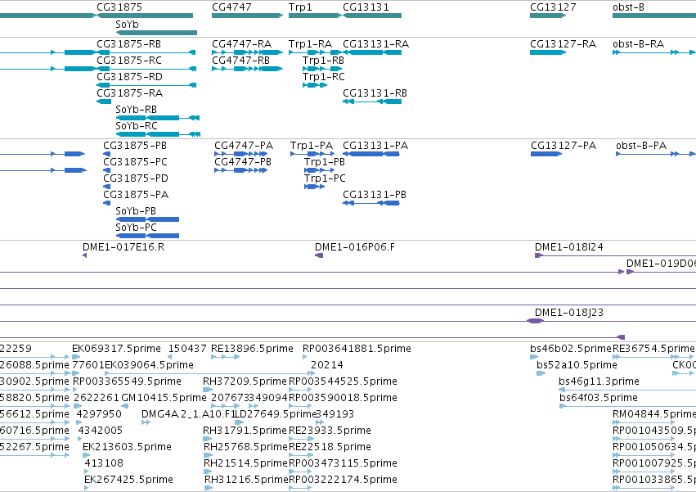
Task: Select the EST label 20214
Action: click(327, 365)
